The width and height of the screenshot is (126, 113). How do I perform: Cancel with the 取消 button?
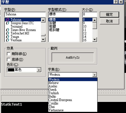pyautogui.click(x=110, y=21)
